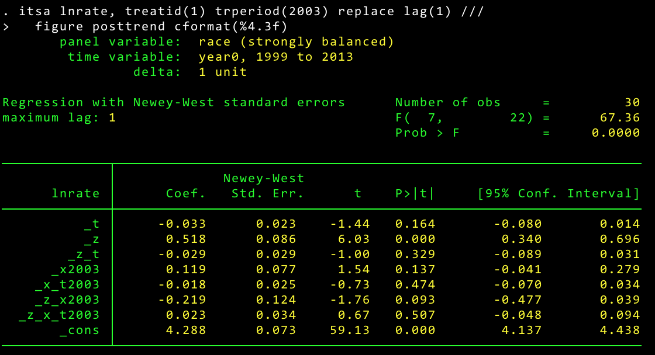Click the itsa lnrate command line
This screenshot has height=355, width=655.
pyautogui.click(x=246, y=11)
